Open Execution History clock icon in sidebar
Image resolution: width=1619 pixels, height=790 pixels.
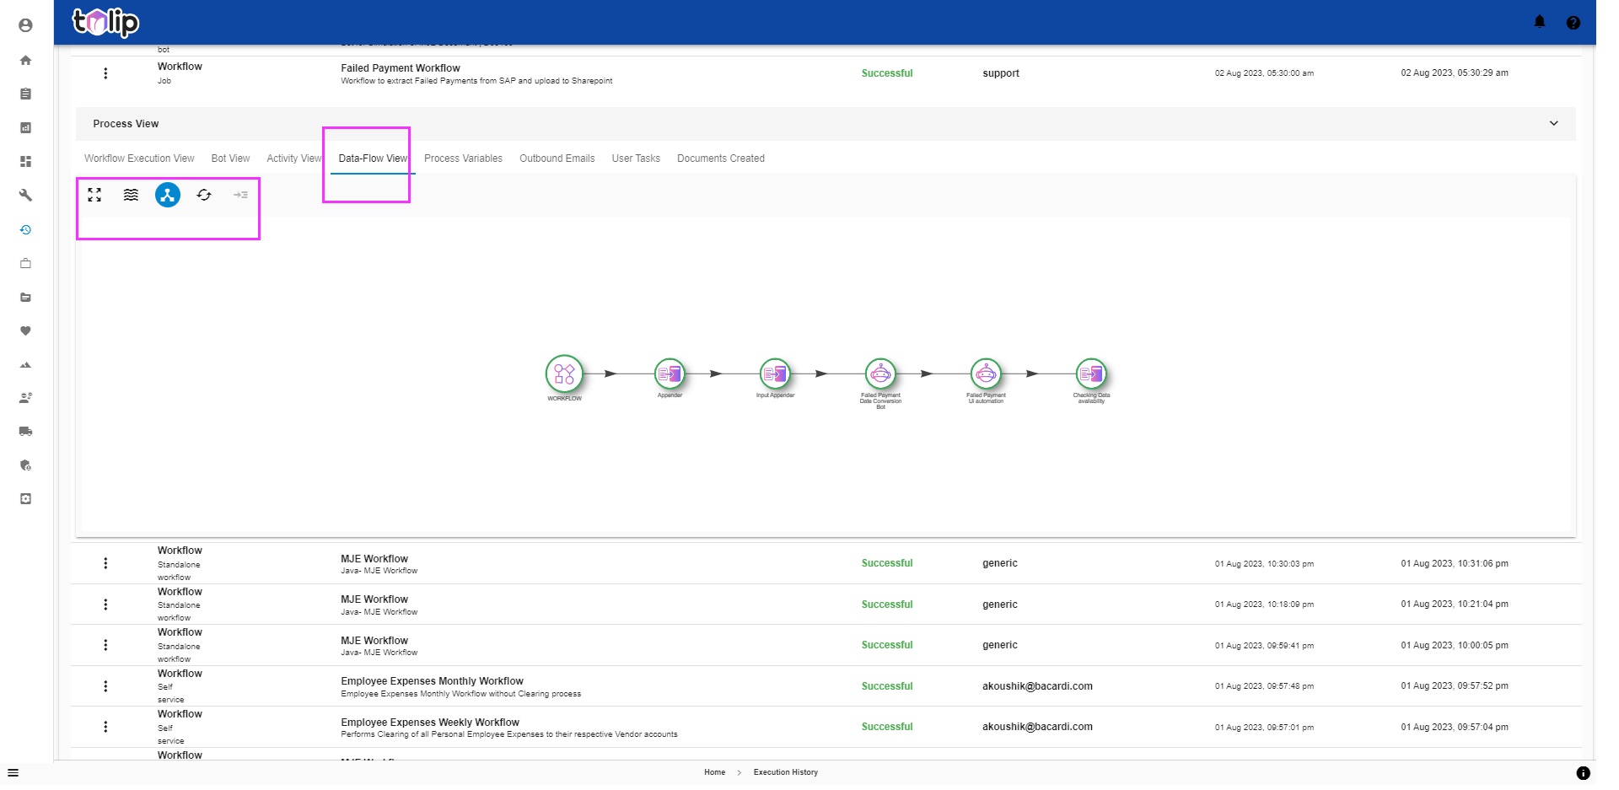25,229
